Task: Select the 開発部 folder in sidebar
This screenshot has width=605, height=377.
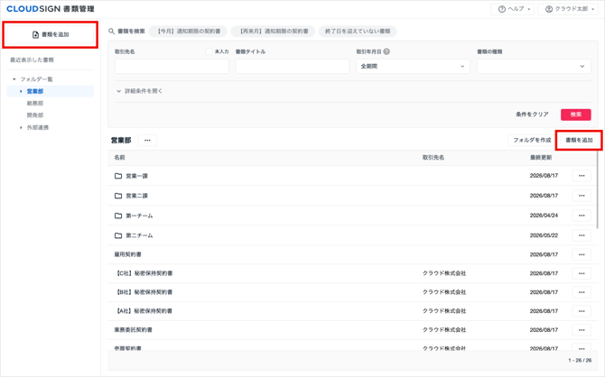Action: [35, 115]
